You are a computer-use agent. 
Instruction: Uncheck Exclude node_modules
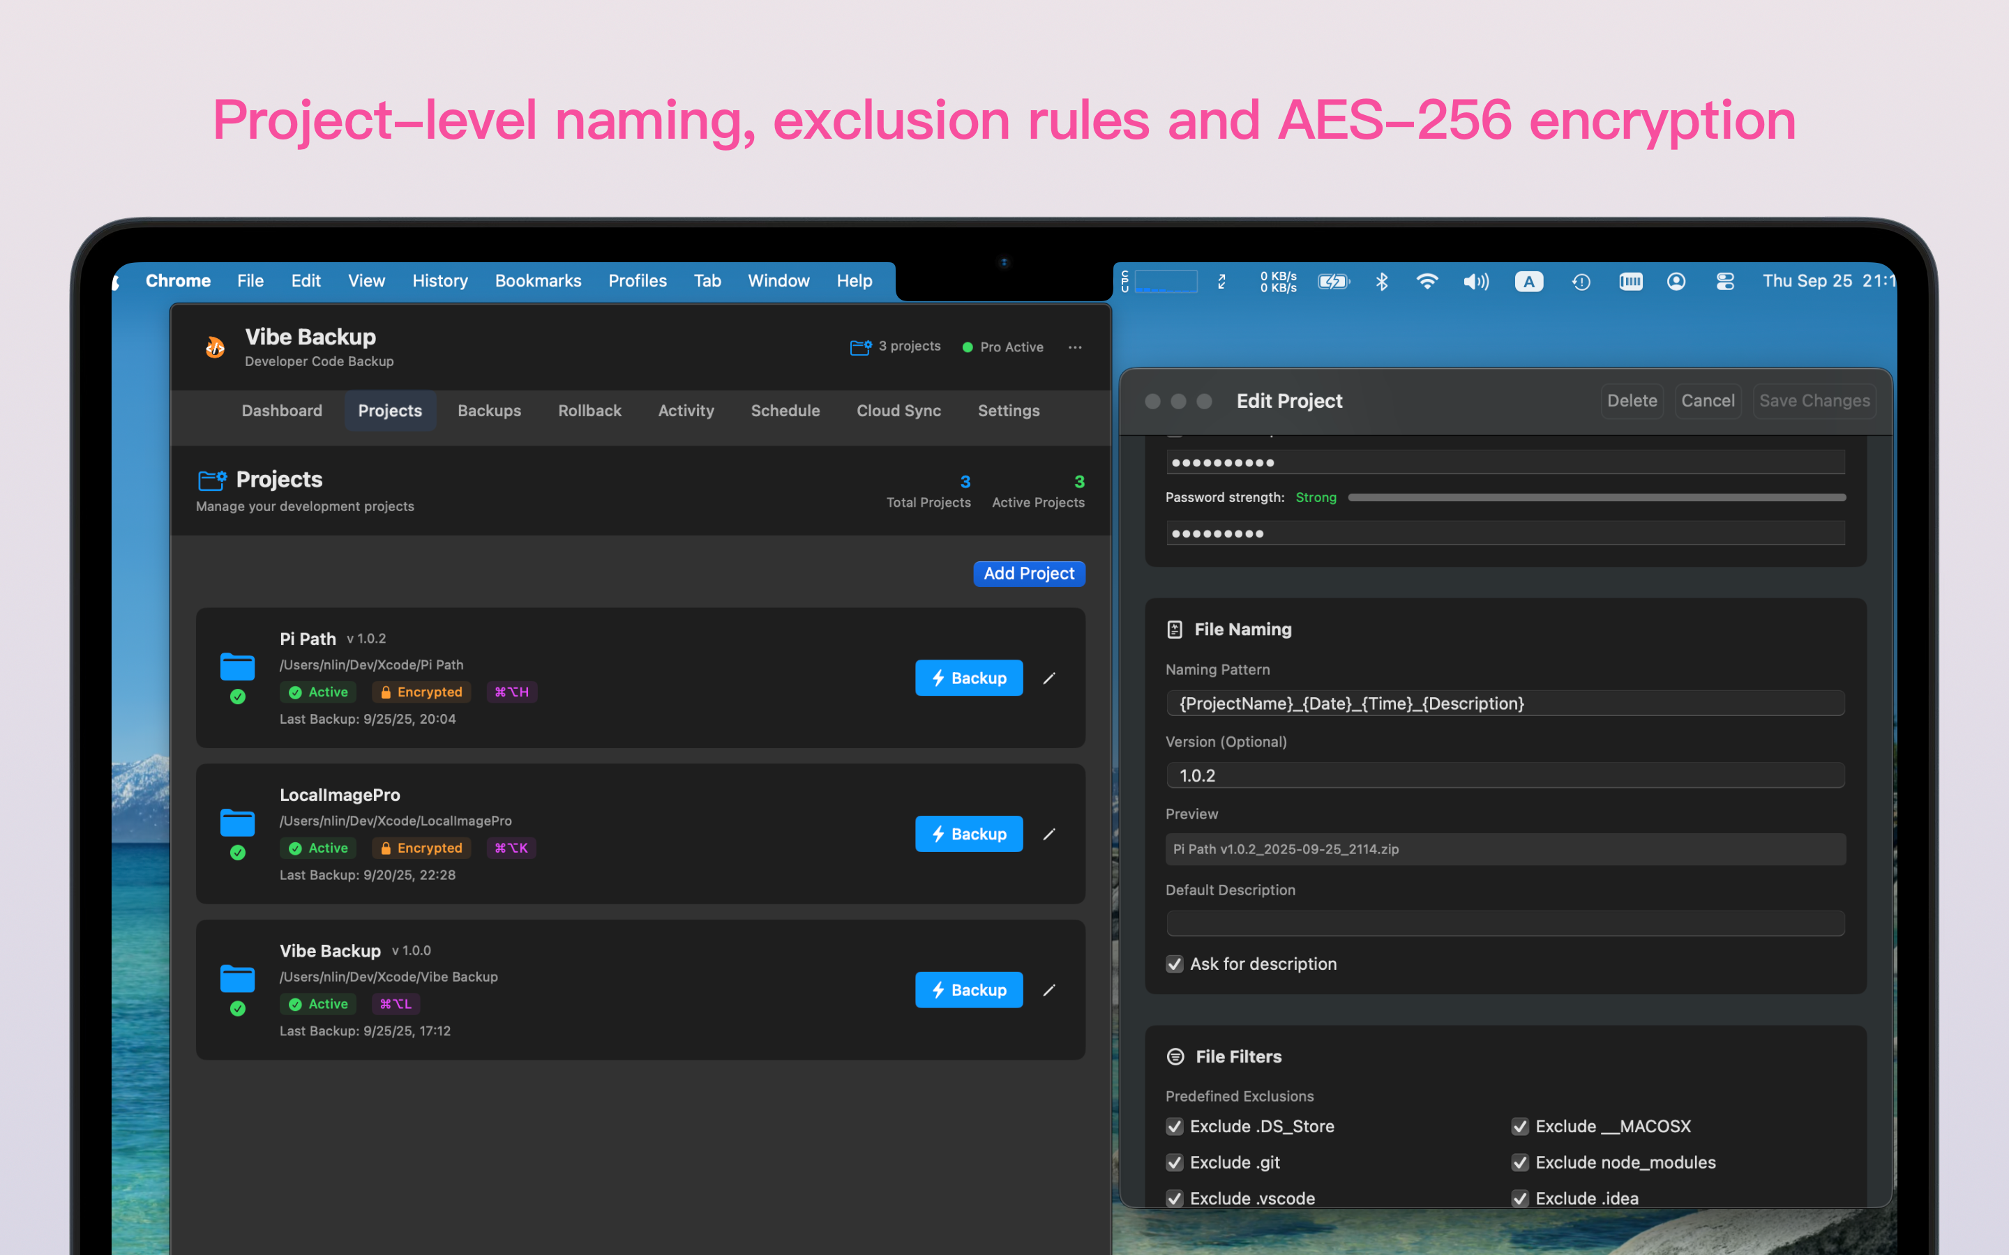click(x=1520, y=1162)
